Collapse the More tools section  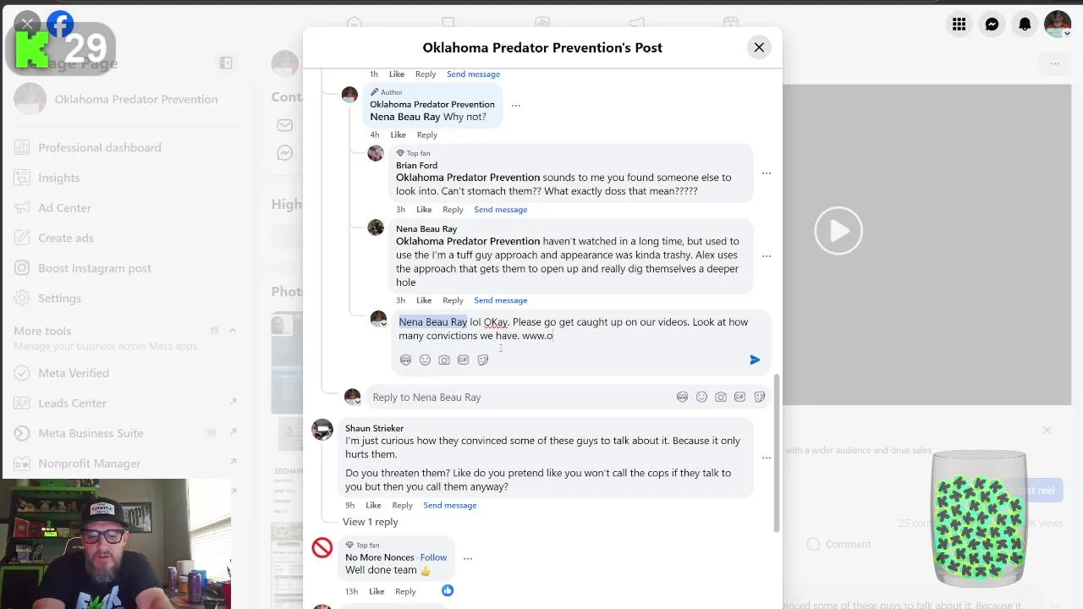point(233,331)
